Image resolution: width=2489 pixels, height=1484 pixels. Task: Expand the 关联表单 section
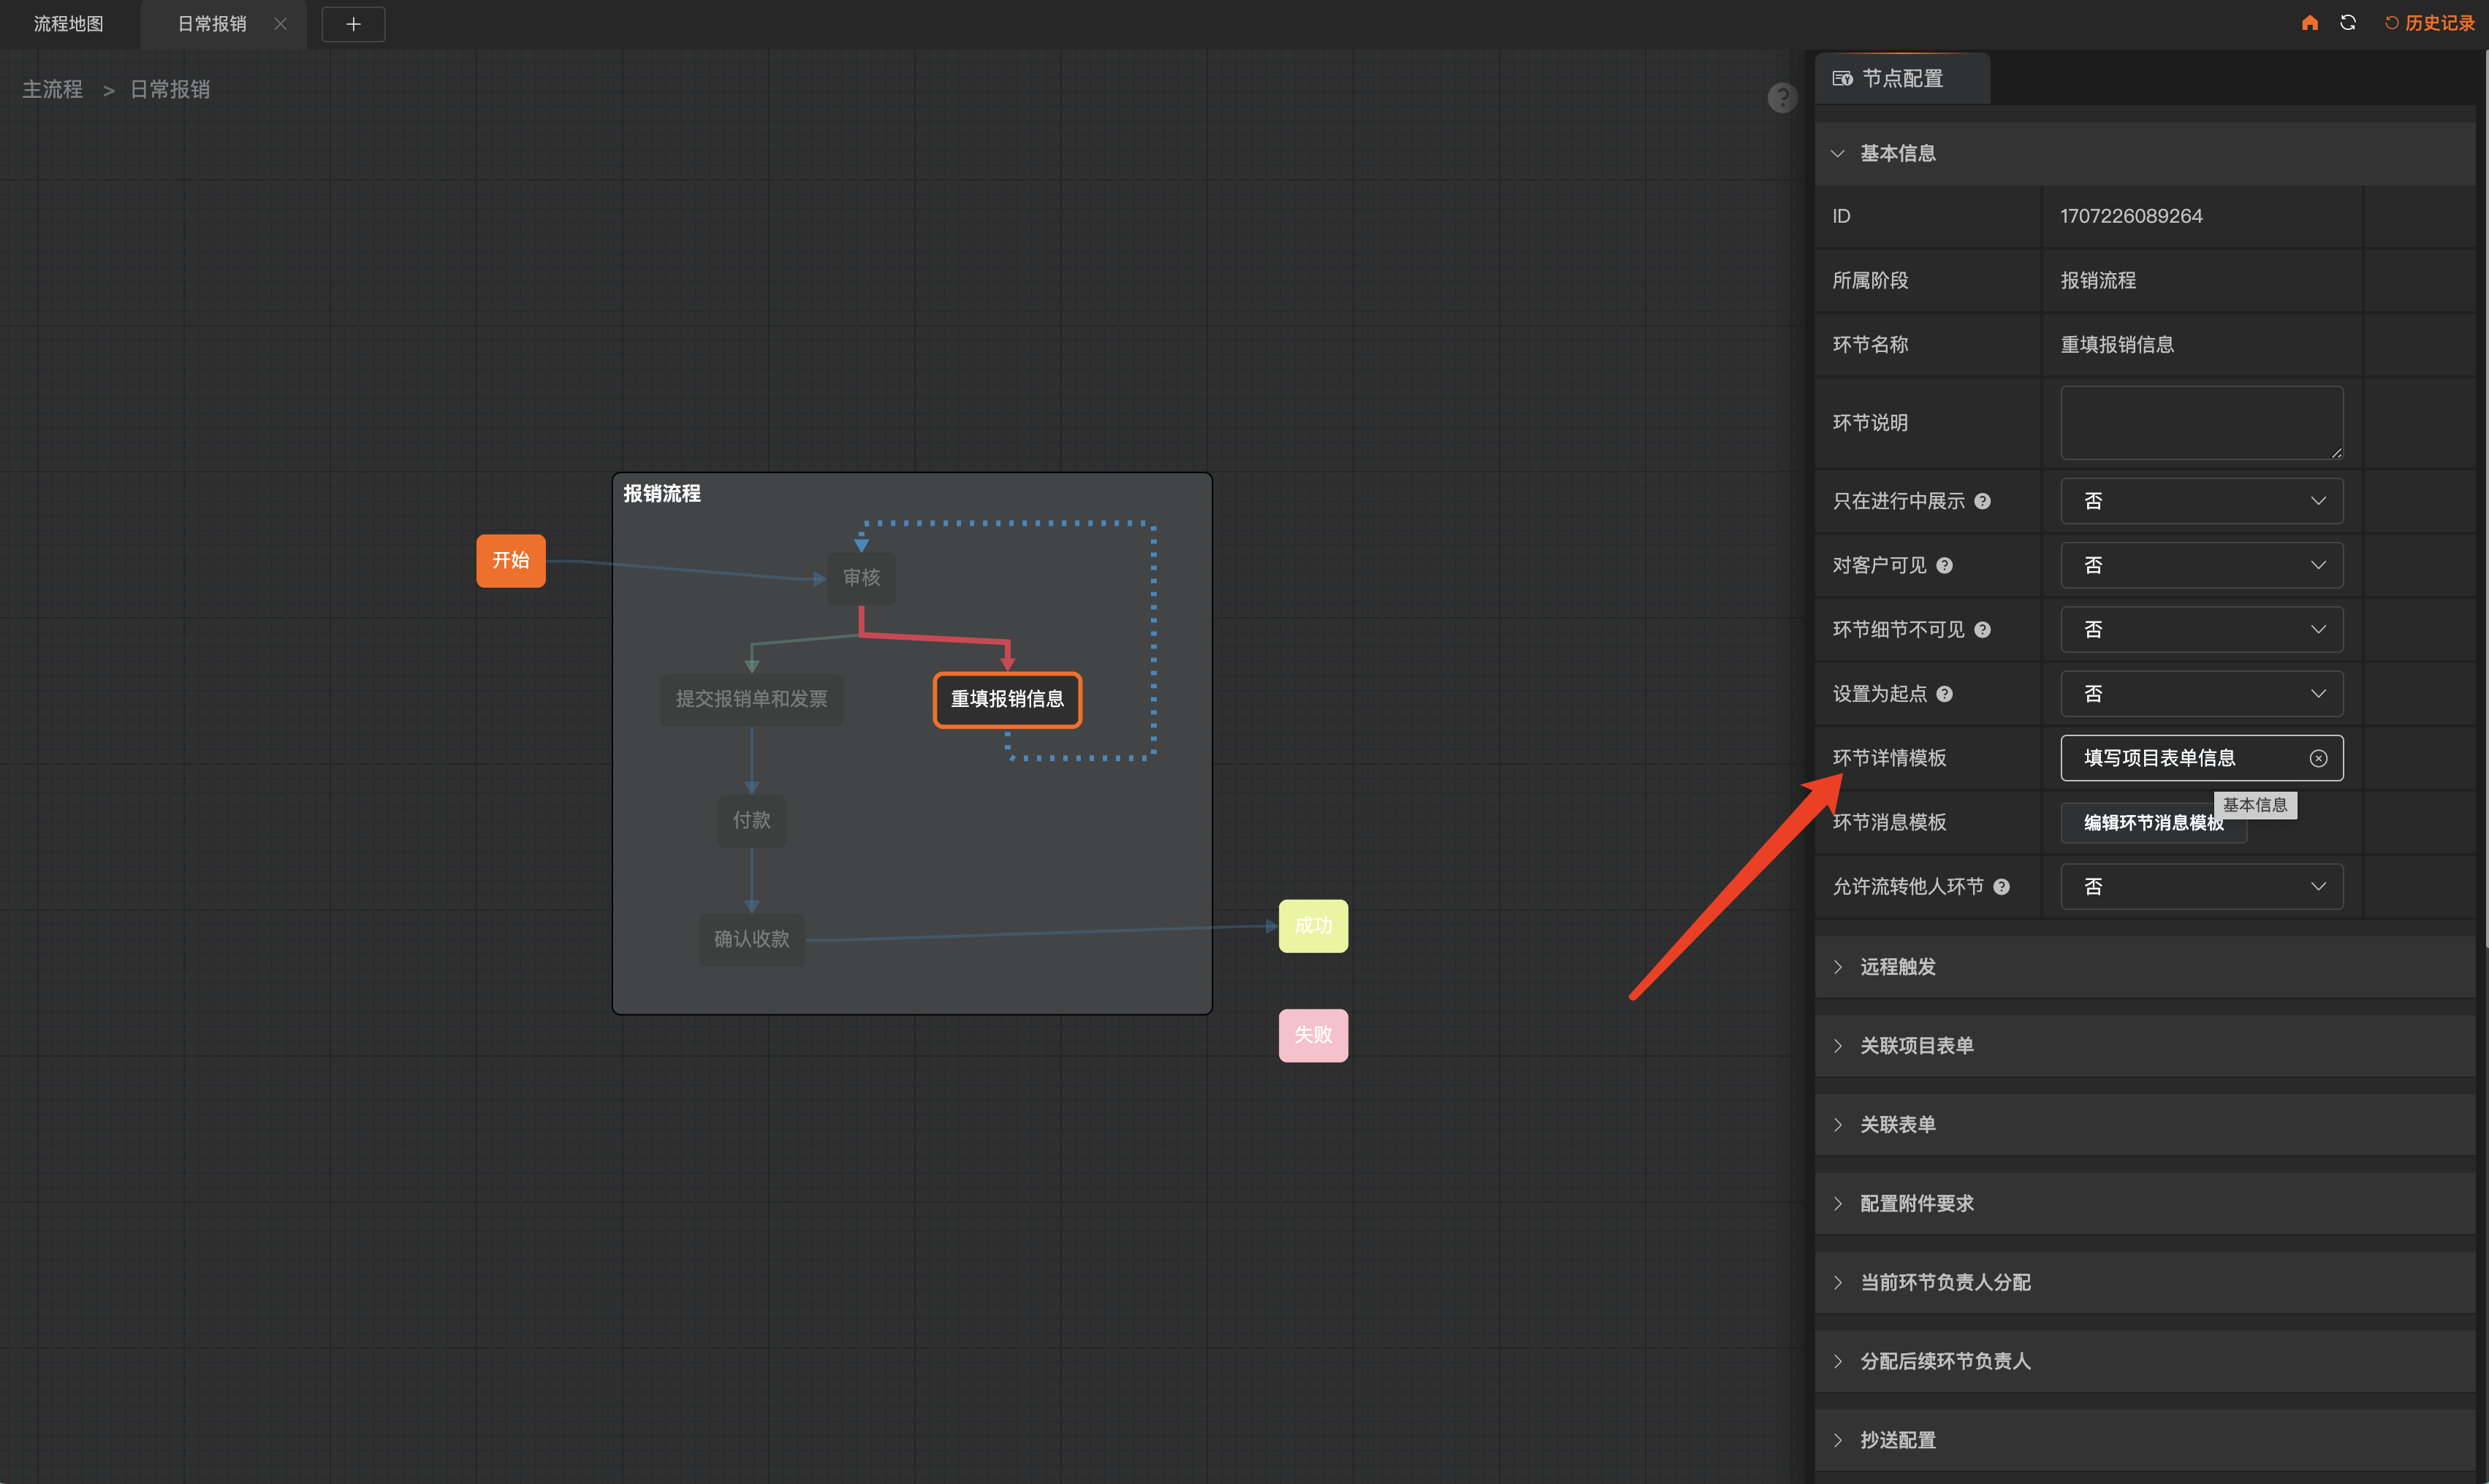pyautogui.click(x=2144, y=1125)
